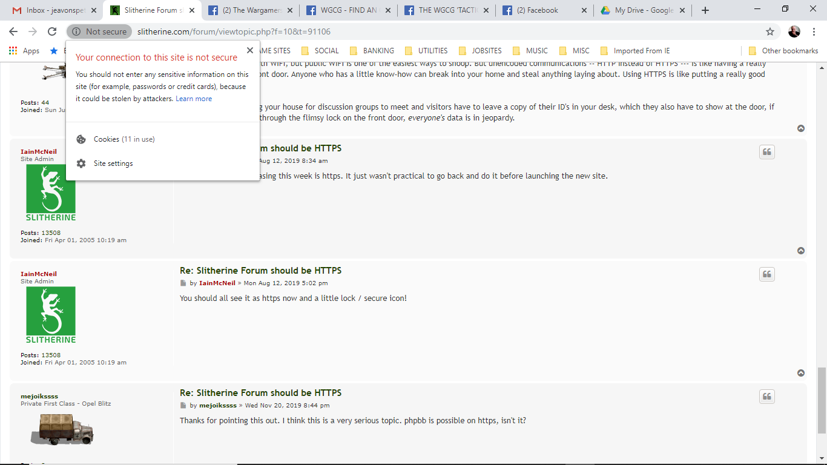Open IainMcNeil profile in 5:02 pm post sidebar

[39, 274]
